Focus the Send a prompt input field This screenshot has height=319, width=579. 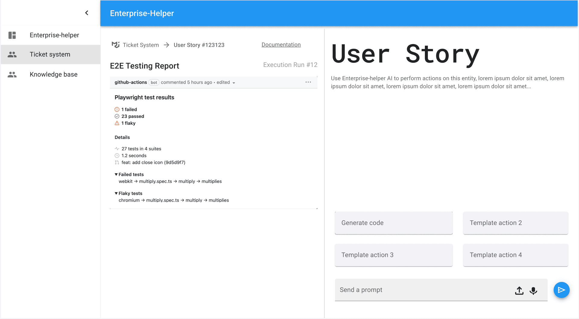(x=422, y=290)
